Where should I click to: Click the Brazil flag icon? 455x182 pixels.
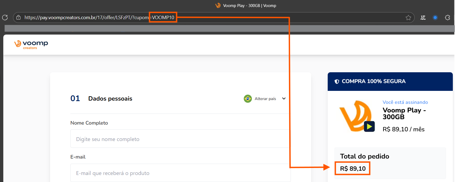point(248,99)
